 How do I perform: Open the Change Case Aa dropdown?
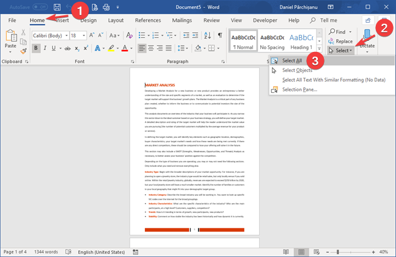[x=114, y=35]
